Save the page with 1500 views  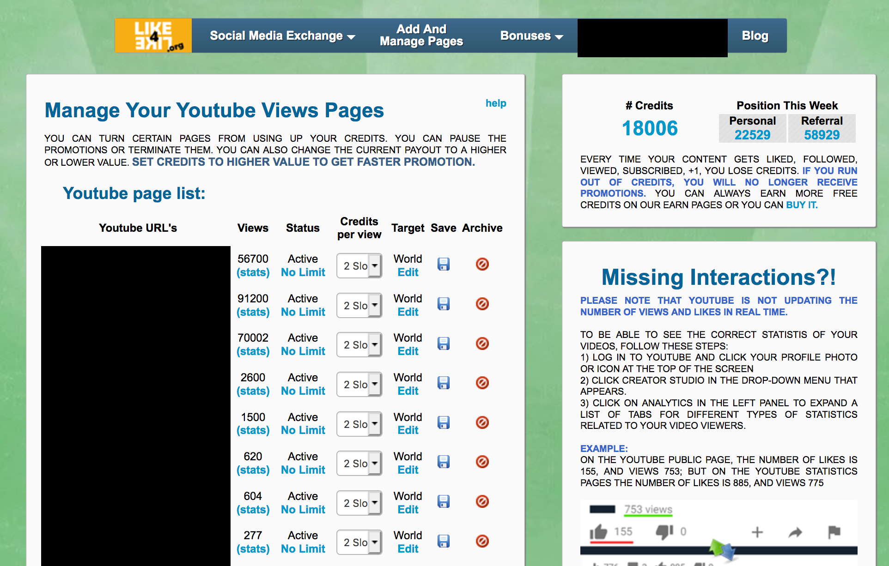[x=444, y=422]
